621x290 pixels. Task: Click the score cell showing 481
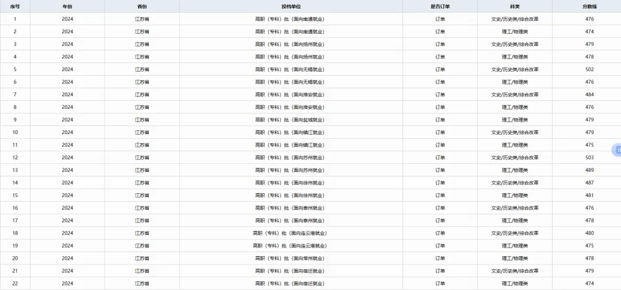point(589,195)
